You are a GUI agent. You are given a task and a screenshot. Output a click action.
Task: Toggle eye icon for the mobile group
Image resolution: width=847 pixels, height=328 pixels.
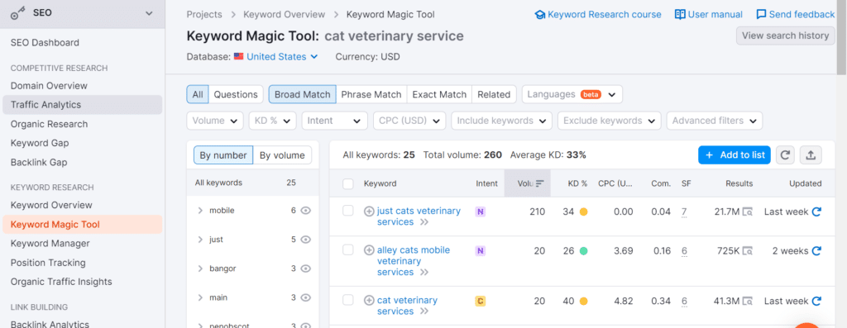tap(306, 211)
